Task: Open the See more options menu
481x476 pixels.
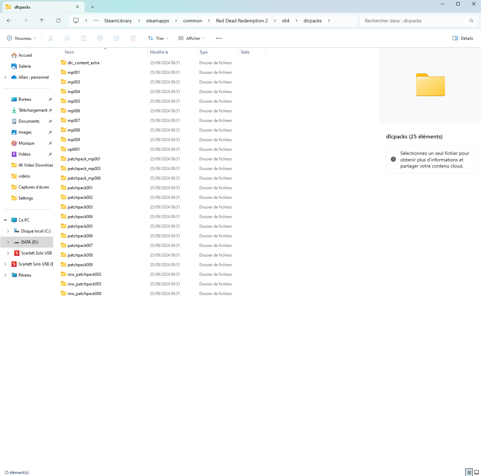Action: (x=219, y=38)
